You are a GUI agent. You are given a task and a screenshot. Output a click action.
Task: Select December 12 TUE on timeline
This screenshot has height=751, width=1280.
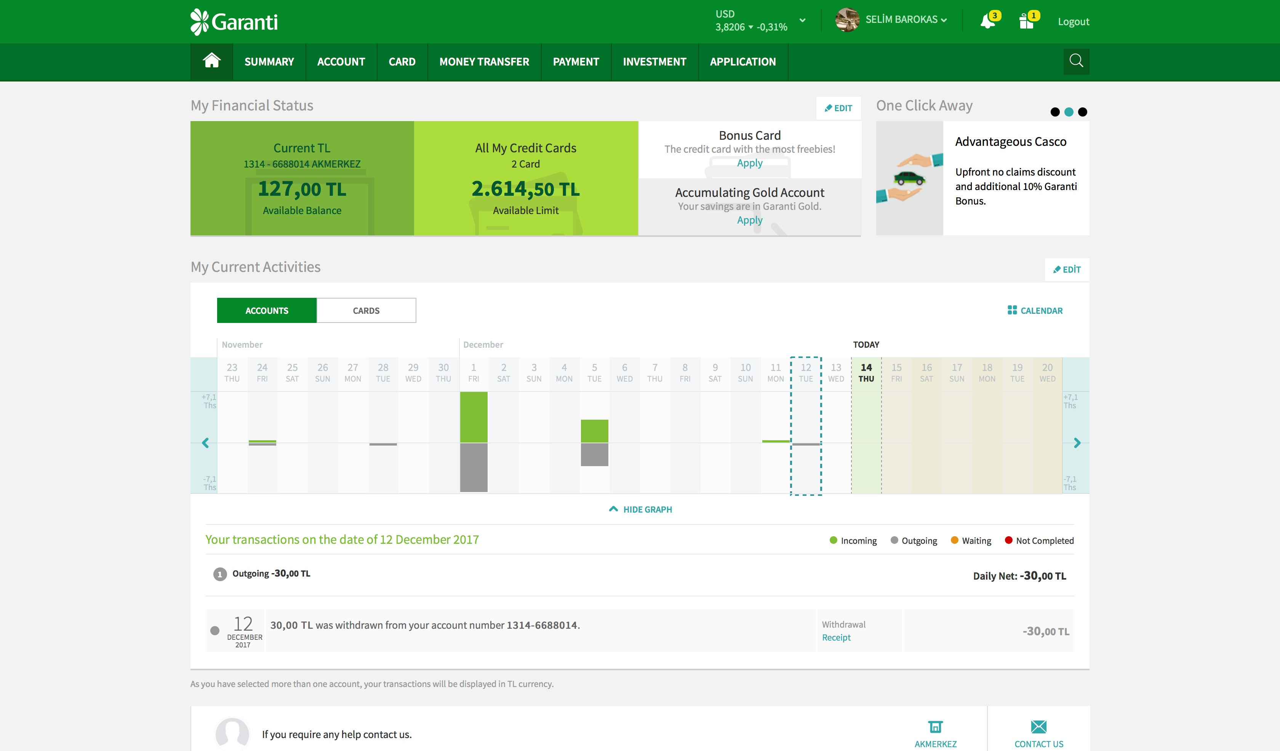point(806,373)
